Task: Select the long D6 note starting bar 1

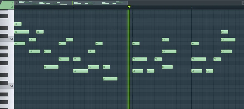Action: coord(22,32)
